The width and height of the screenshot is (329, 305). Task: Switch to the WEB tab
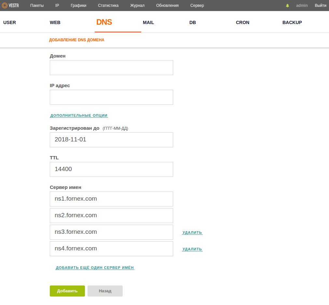[55, 22]
